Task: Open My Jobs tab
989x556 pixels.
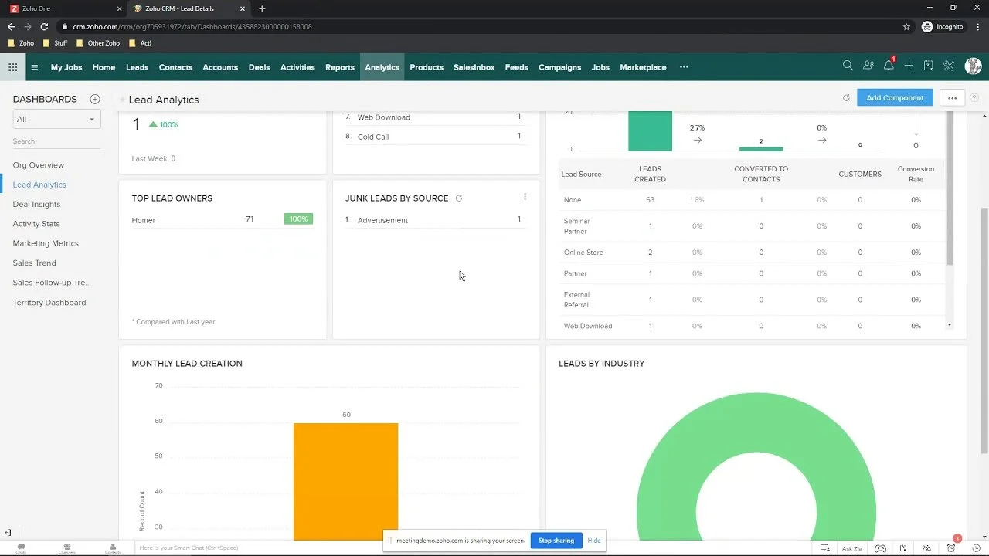Action: (66, 67)
